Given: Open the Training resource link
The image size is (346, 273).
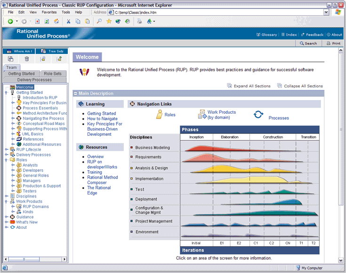Looking at the screenshot, I should point(95,172).
